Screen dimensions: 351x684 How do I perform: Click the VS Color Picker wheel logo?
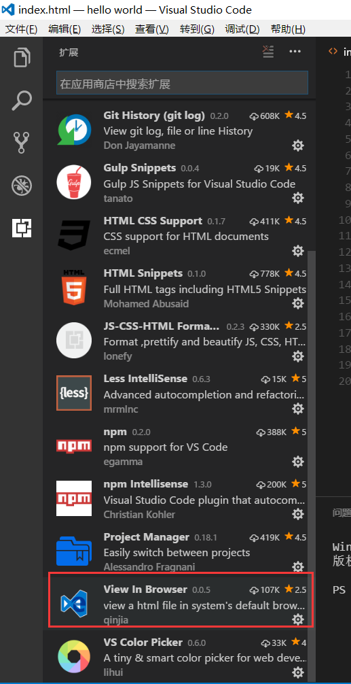pyautogui.click(x=74, y=657)
